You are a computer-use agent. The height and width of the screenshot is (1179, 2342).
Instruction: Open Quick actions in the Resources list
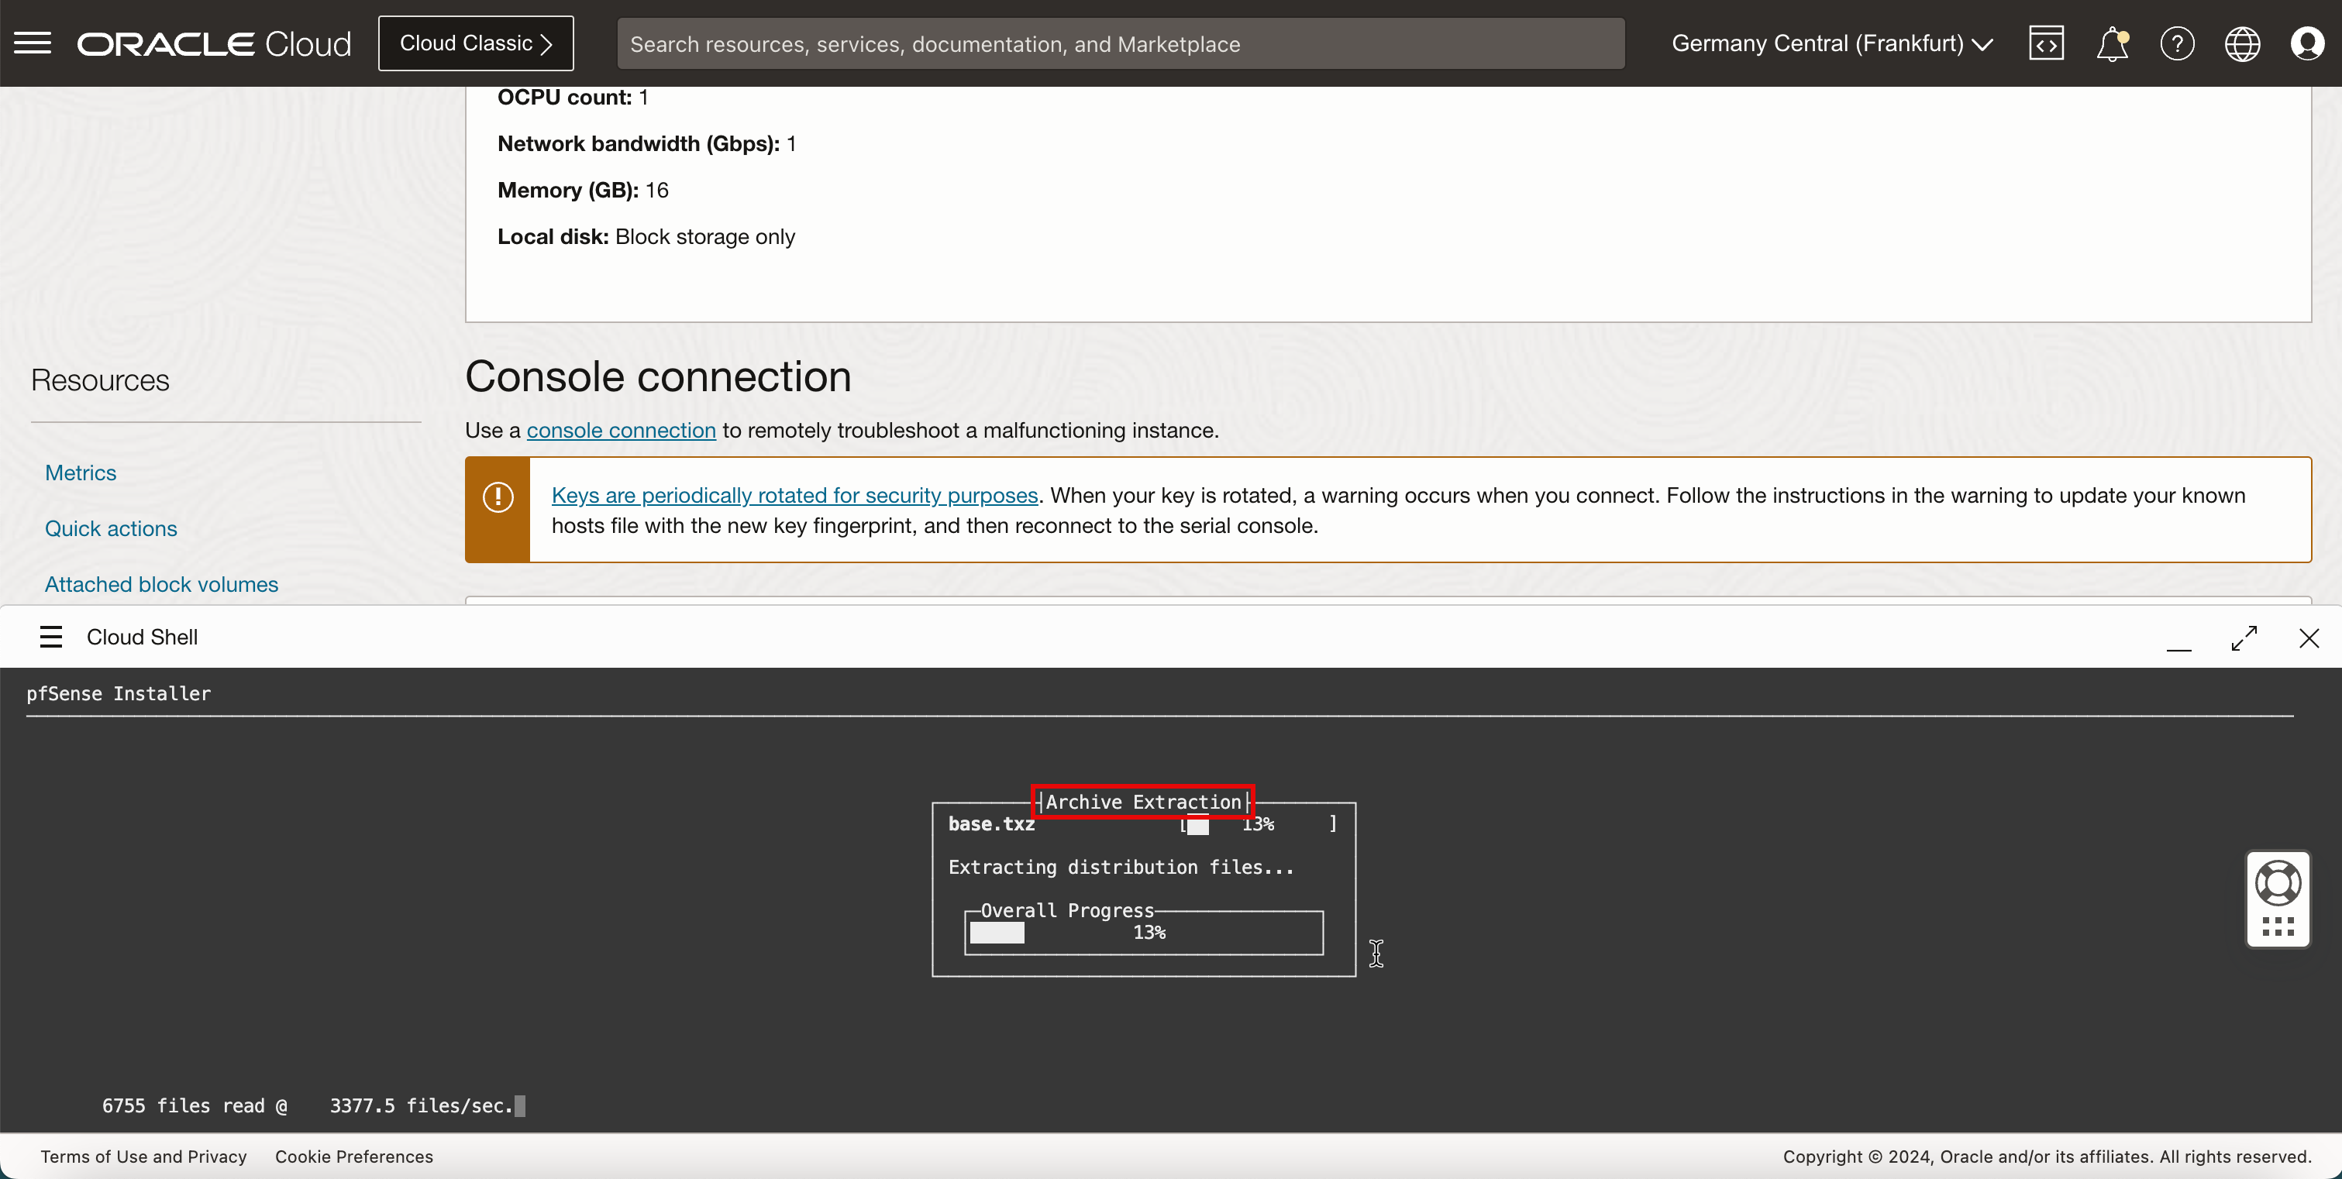coord(111,528)
